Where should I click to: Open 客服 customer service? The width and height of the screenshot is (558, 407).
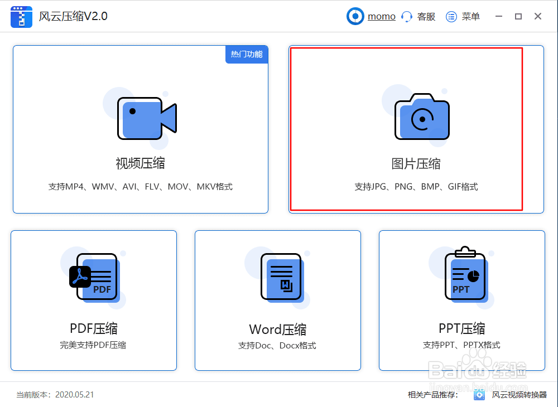(x=426, y=17)
